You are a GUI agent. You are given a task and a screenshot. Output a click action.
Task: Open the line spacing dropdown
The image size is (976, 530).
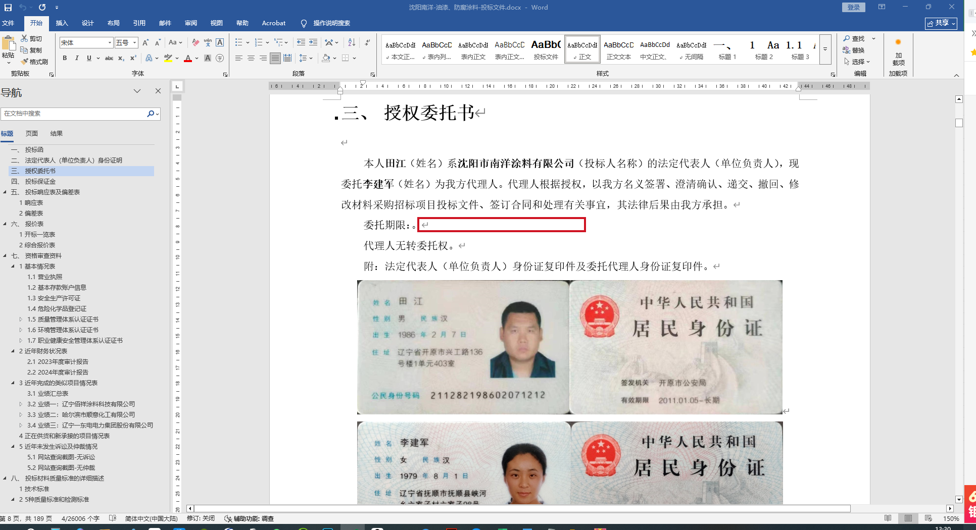(306, 58)
